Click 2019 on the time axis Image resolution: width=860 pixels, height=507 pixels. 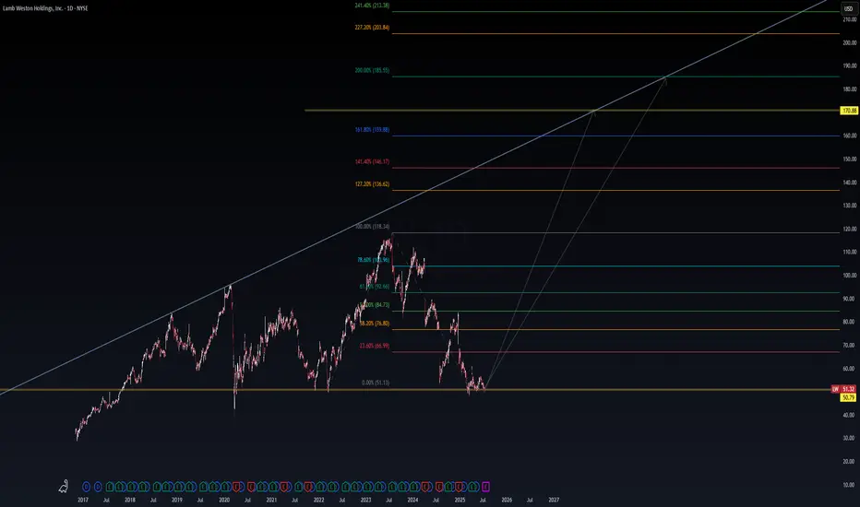[176, 500]
